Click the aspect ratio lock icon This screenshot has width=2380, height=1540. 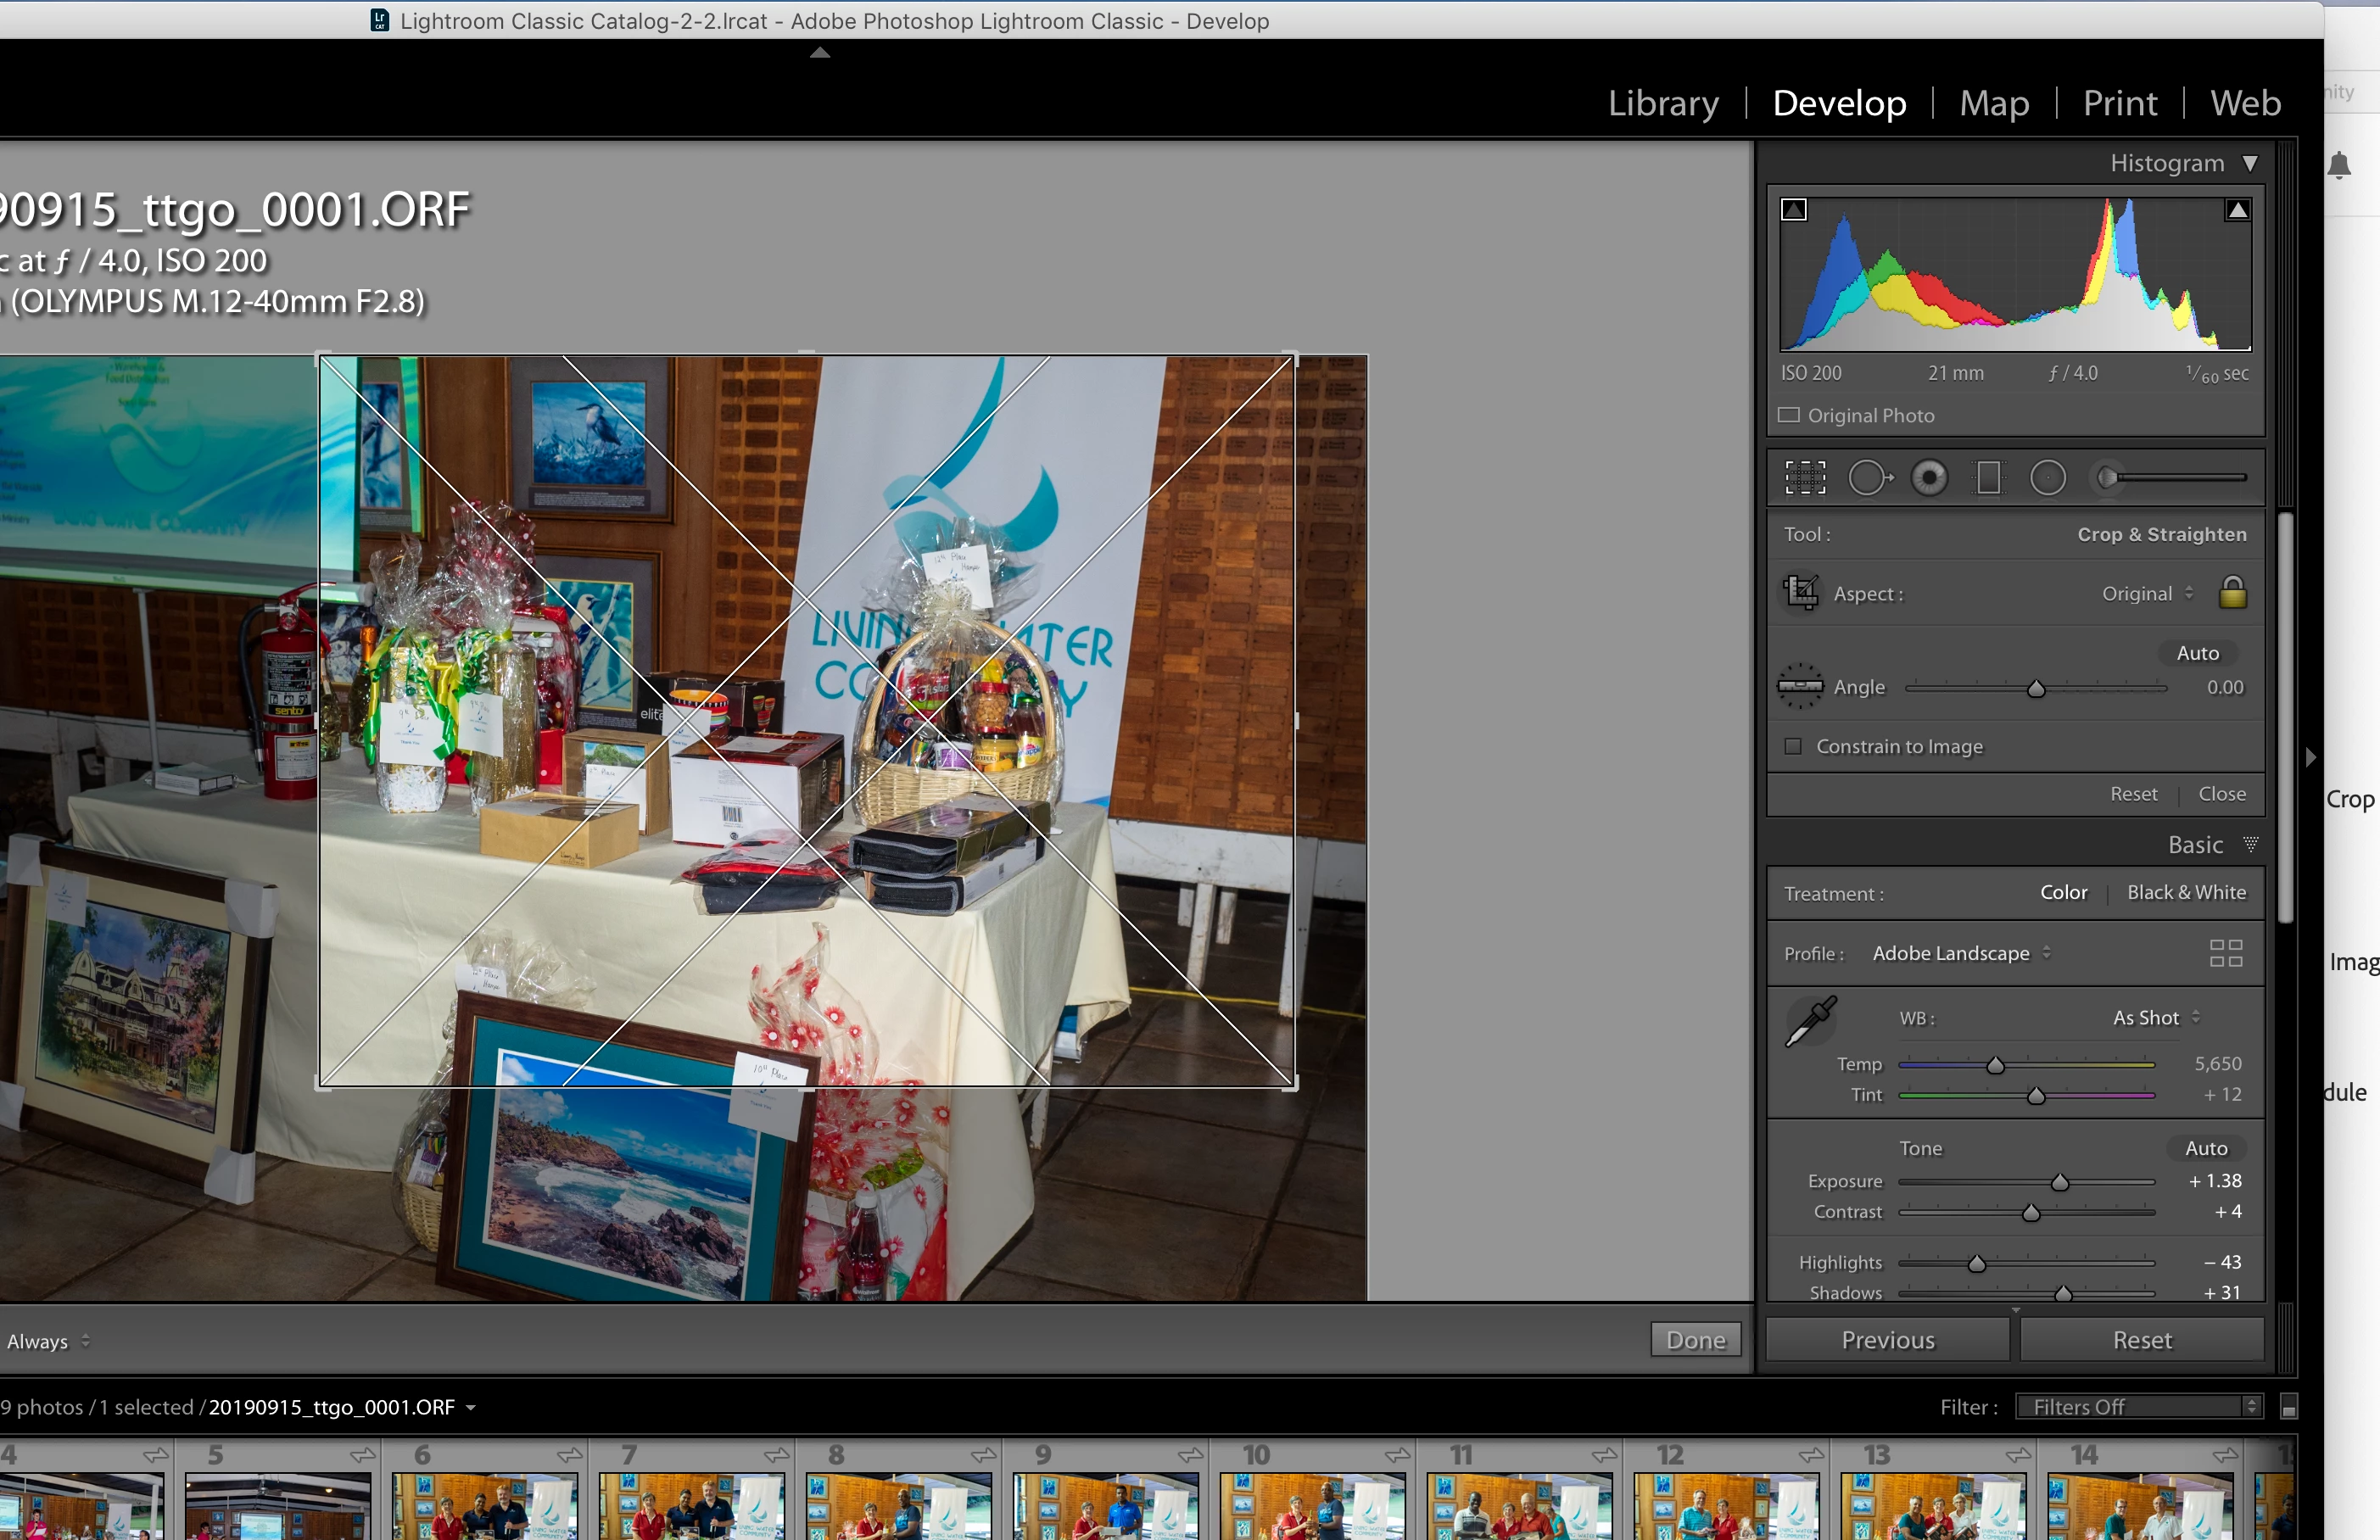(x=2232, y=593)
